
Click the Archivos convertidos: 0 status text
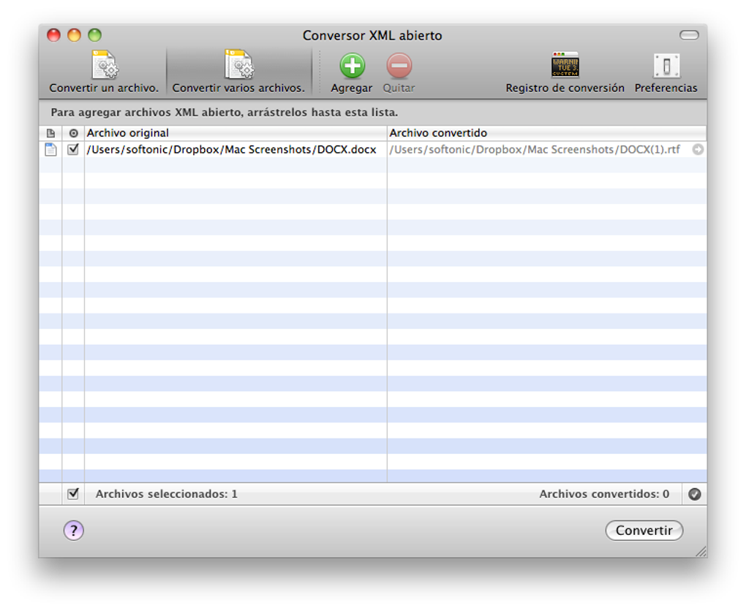point(604,494)
